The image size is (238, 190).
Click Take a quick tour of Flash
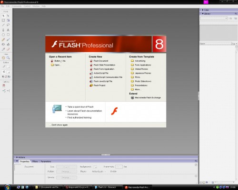tap(80, 107)
